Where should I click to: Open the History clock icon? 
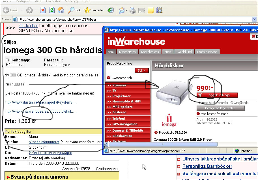[111, 10]
